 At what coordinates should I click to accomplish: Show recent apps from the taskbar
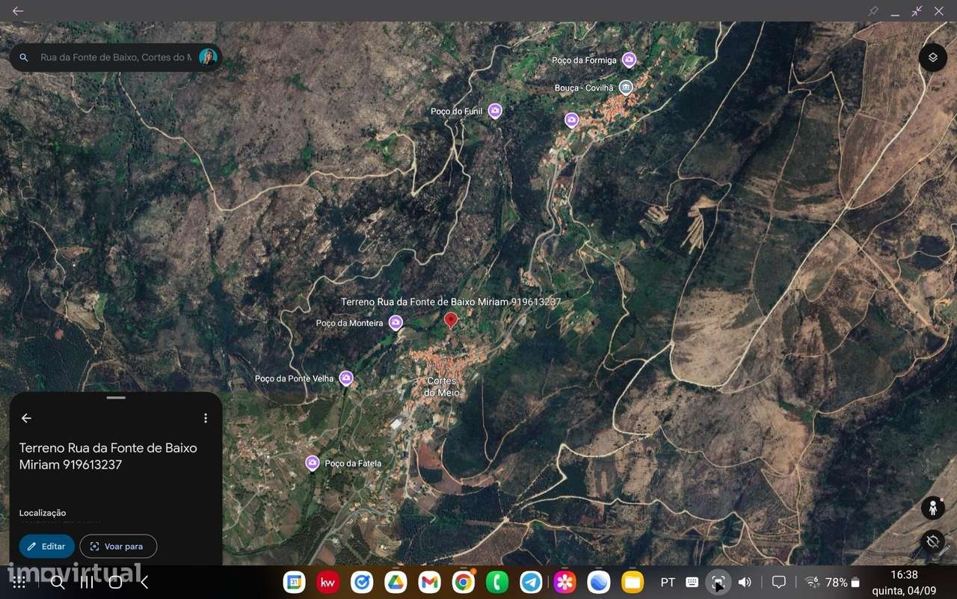point(87,583)
